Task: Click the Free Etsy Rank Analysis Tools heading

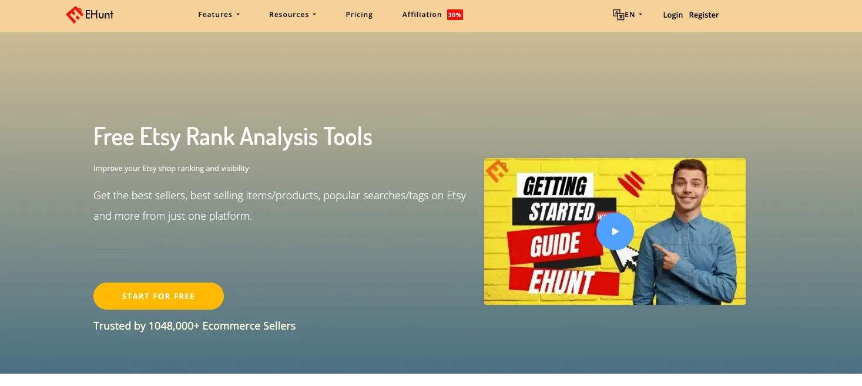Action: pos(233,137)
